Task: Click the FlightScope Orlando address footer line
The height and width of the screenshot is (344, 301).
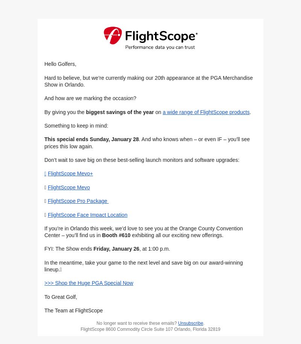Action: point(150,329)
